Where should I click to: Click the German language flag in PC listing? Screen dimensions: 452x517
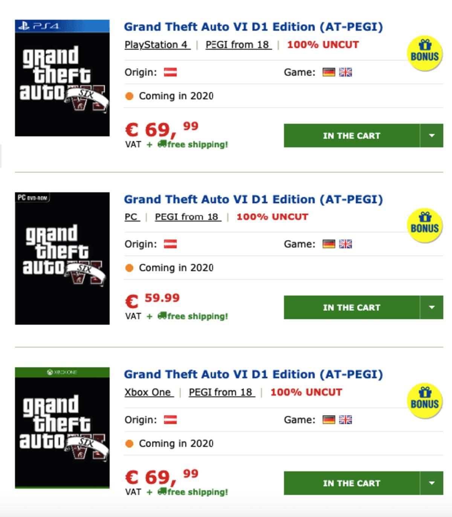click(x=329, y=244)
